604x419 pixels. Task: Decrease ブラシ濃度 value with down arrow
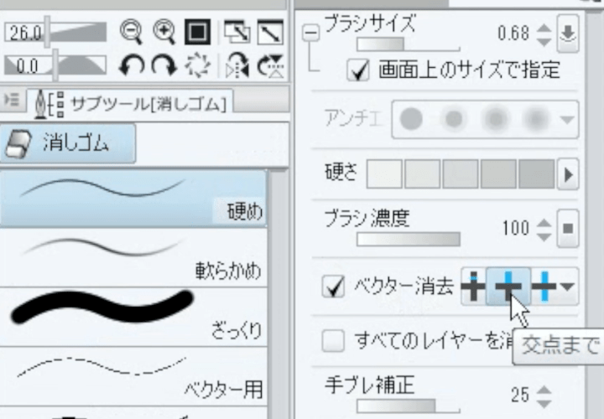[544, 236]
